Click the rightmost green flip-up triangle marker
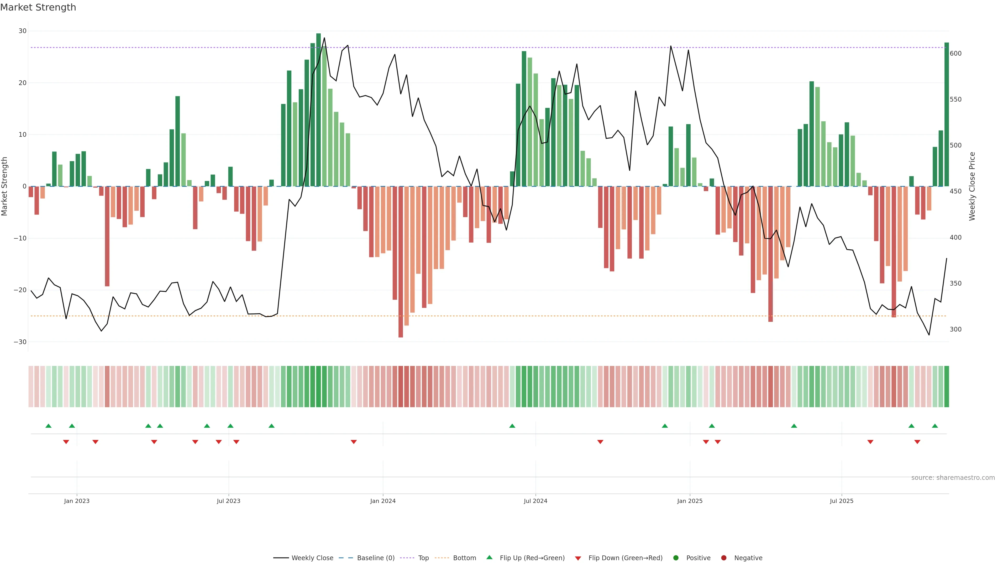This screenshot has height=567, width=1008. pyautogui.click(x=935, y=426)
